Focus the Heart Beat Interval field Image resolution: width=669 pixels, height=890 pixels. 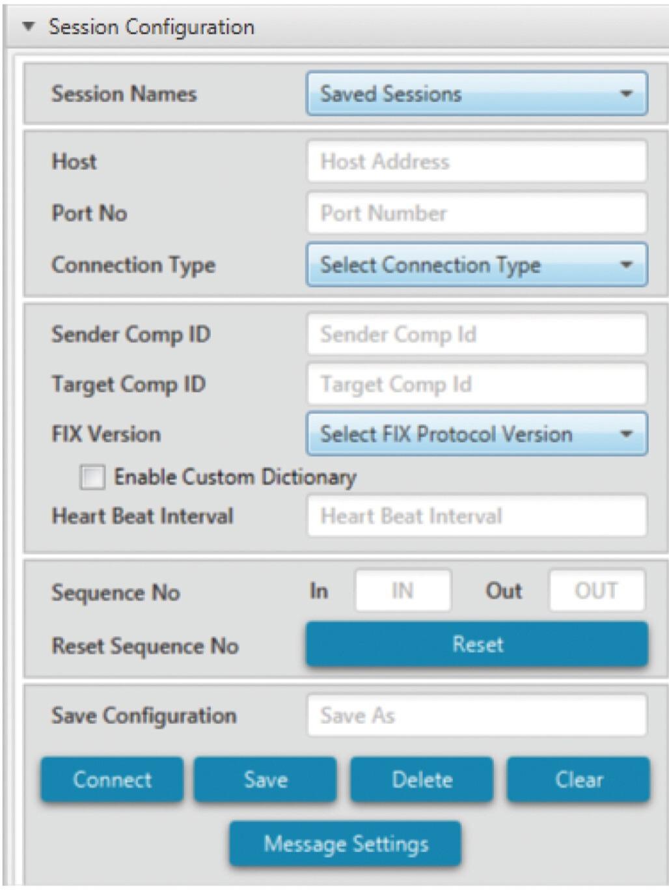point(477,516)
